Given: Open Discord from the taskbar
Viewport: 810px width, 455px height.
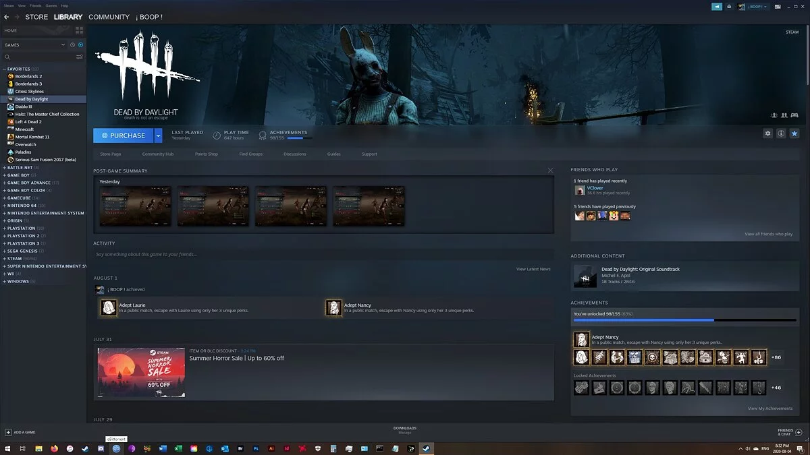Looking at the screenshot, I should click(101, 448).
